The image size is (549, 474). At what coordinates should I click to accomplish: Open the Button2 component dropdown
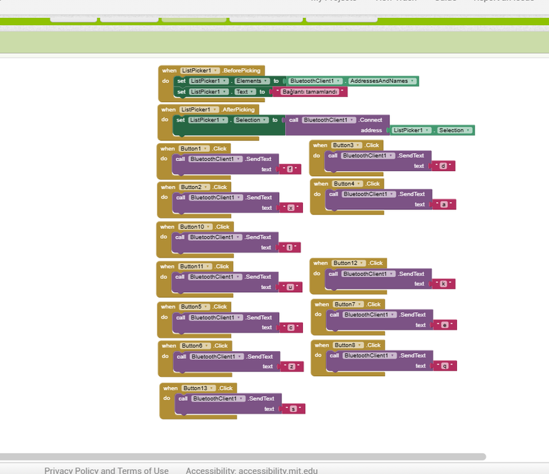pos(195,187)
